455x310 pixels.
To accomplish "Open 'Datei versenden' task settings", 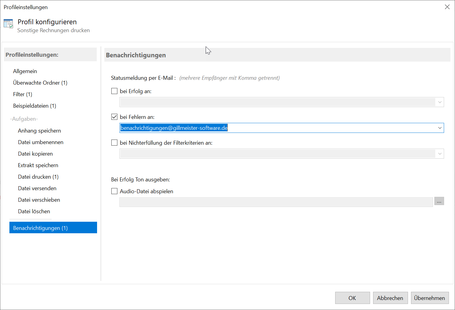I will [x=37, y=188].
